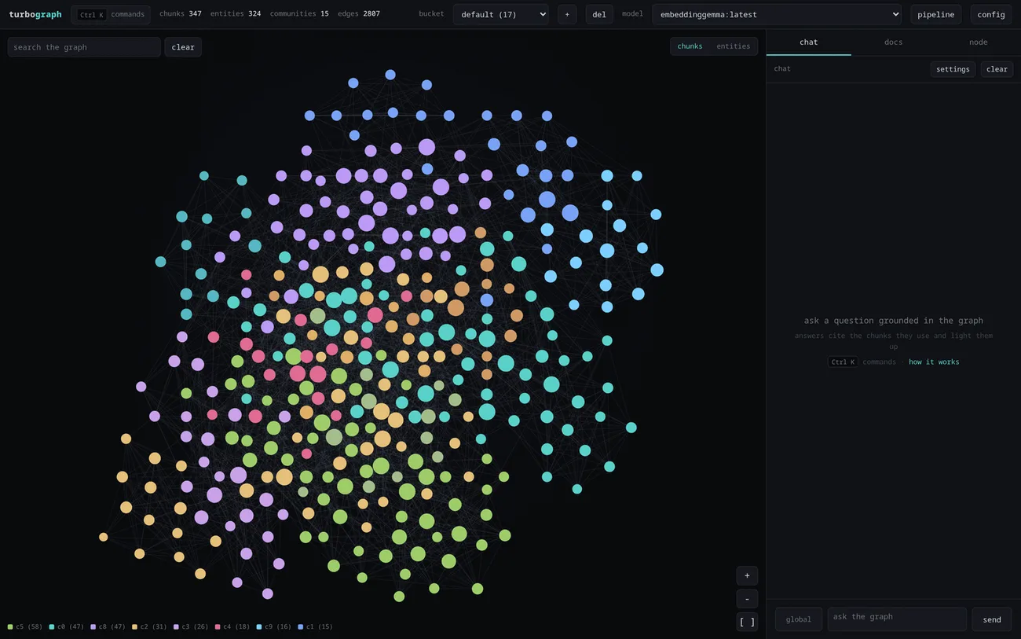
Task: Open the pipeline panel
Action: point(936,14)
